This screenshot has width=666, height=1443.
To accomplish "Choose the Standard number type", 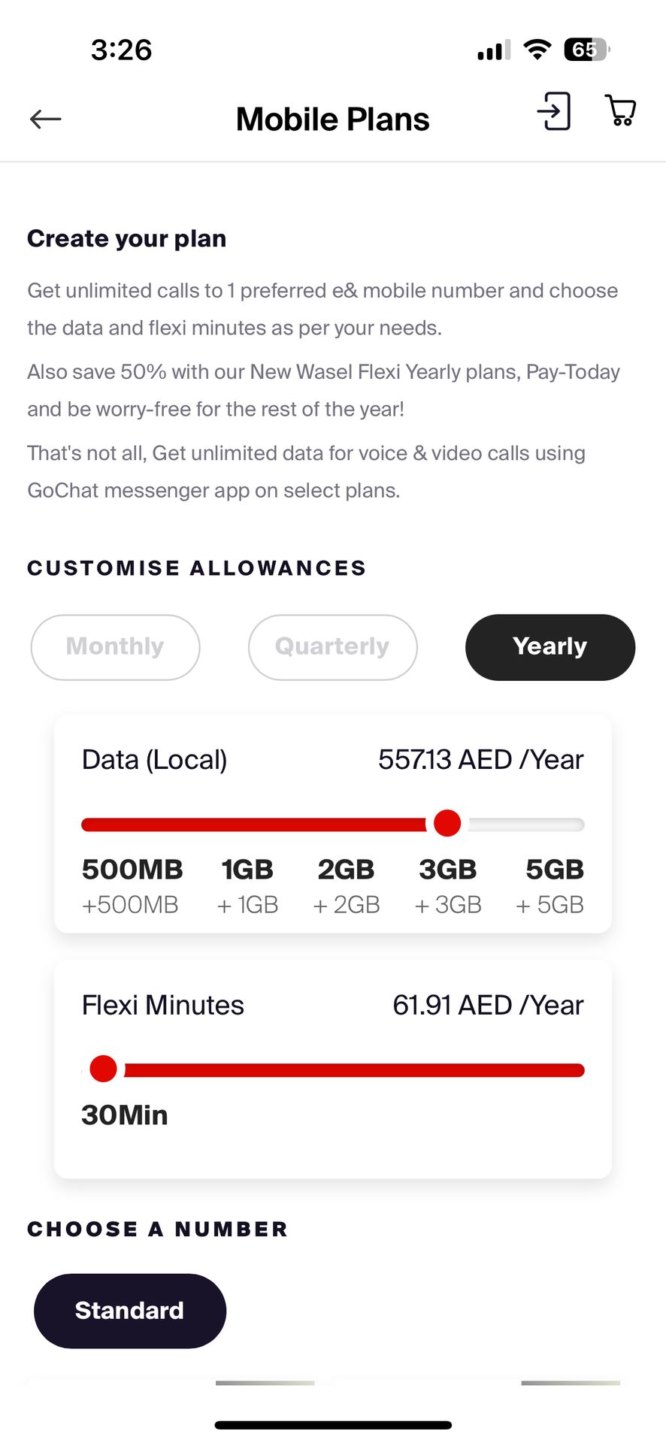I will tap(129, 1311).
